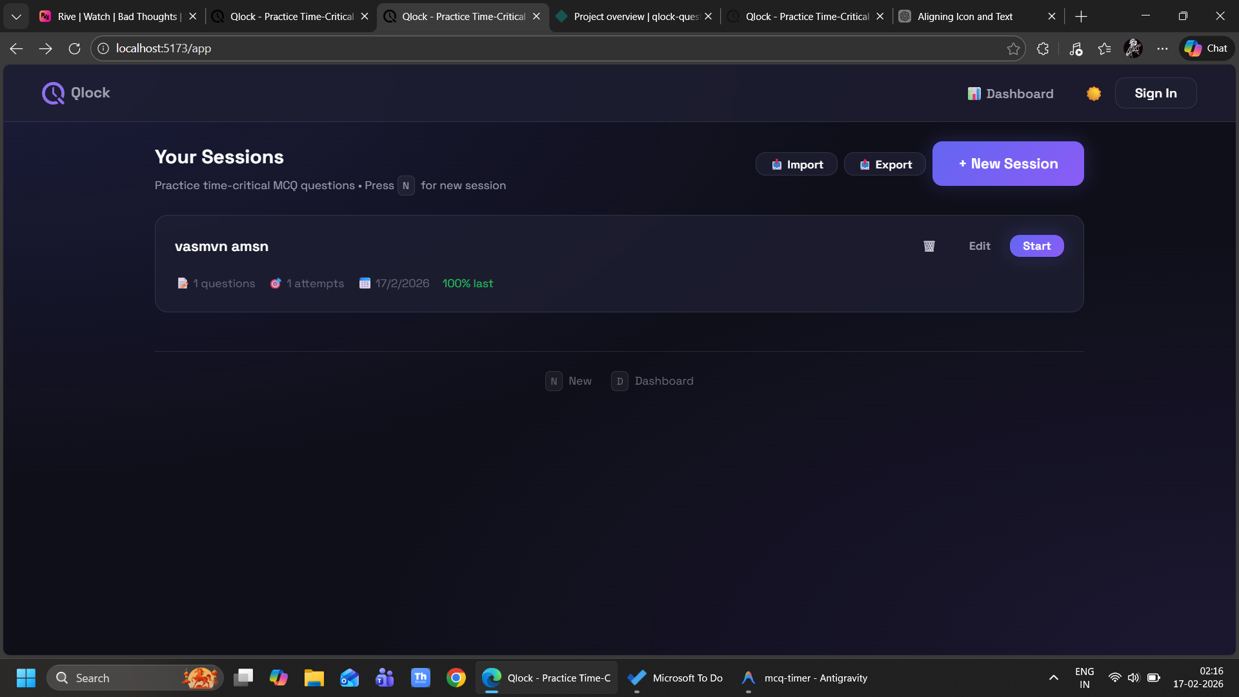Click the 17/2/2026 date label
Image resolution: width=1239 pixels, height=697 pixels.
pos(394,283)
